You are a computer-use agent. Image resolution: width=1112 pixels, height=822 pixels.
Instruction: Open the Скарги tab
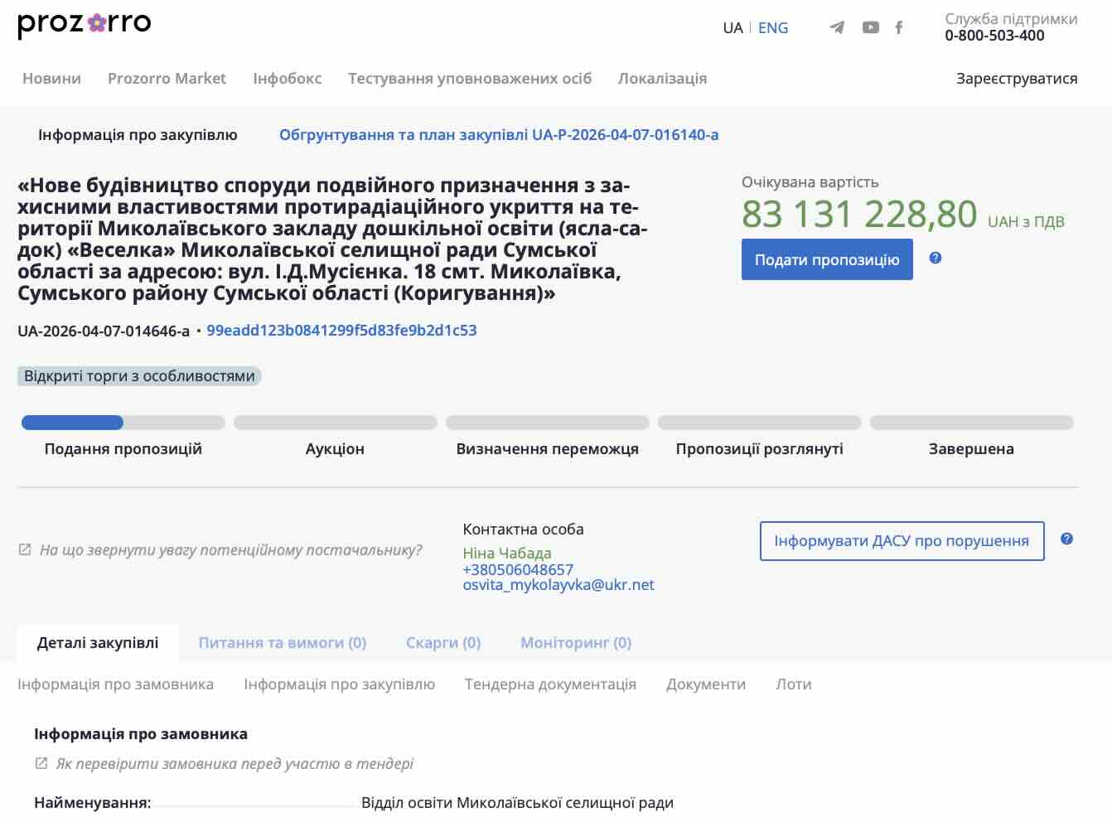tap(442, 643)
